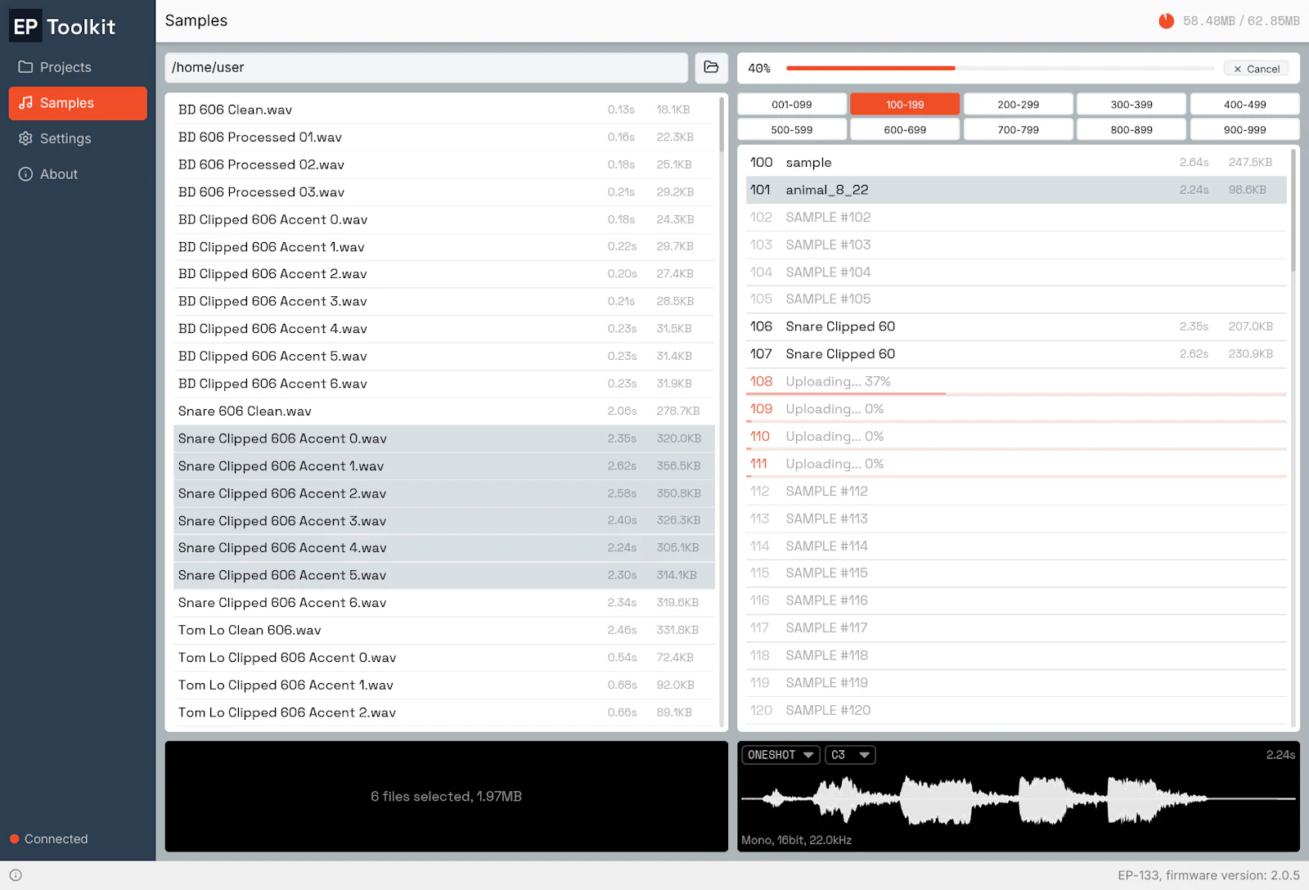Select Snare Clipped 606 Accent 4.wav
1309x890 pixels.
(444, 548)
